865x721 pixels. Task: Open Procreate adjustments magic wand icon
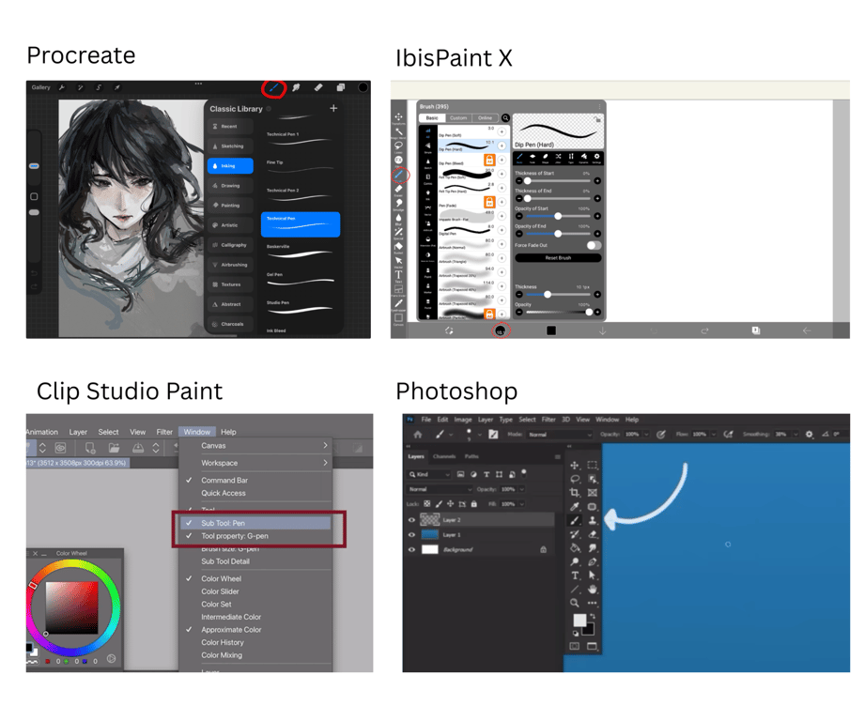point(80,87)
